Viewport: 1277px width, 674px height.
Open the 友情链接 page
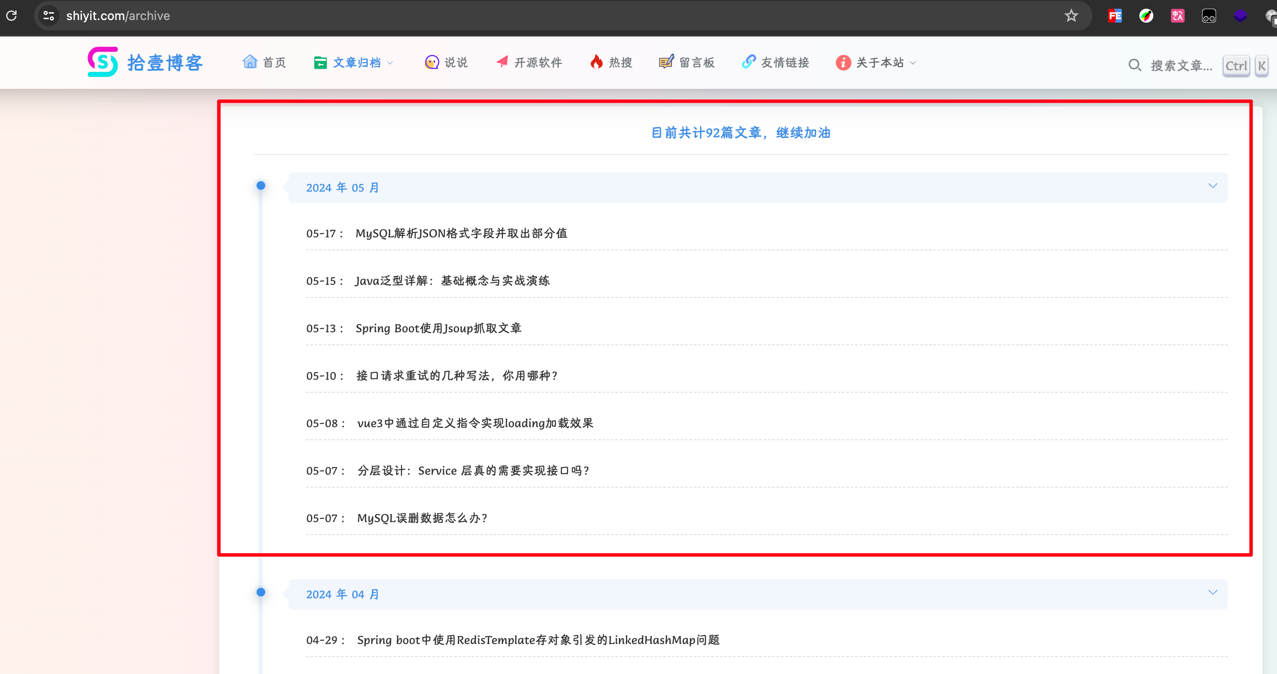click(784, 62)
